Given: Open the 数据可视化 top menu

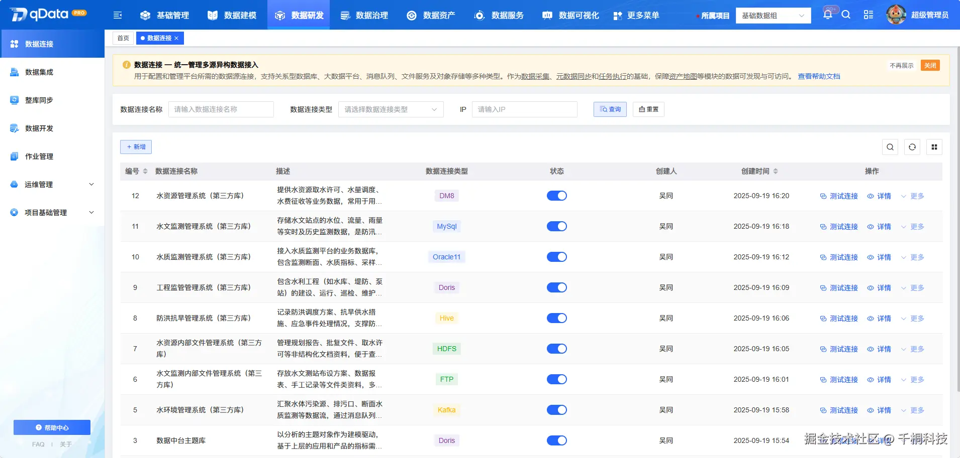Looking at the screenshot, I should coord(571,15).
